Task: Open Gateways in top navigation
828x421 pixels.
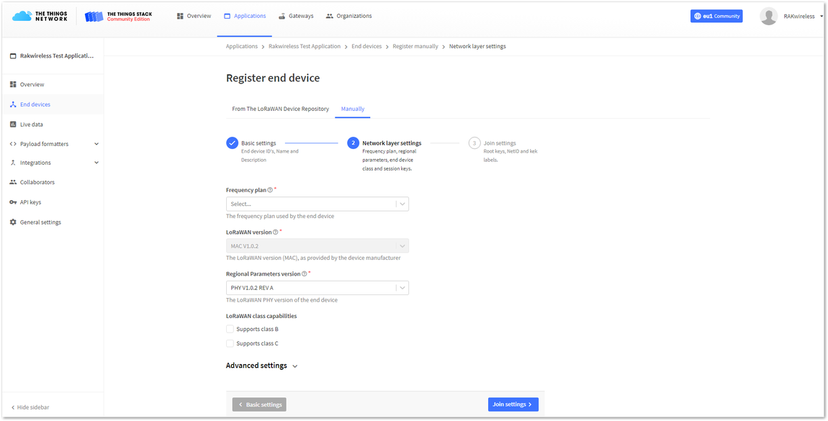Action: 296,16
